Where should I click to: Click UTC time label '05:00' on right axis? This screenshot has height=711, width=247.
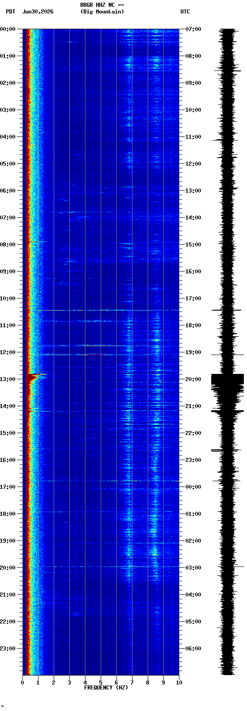click(x=193, y=622)
